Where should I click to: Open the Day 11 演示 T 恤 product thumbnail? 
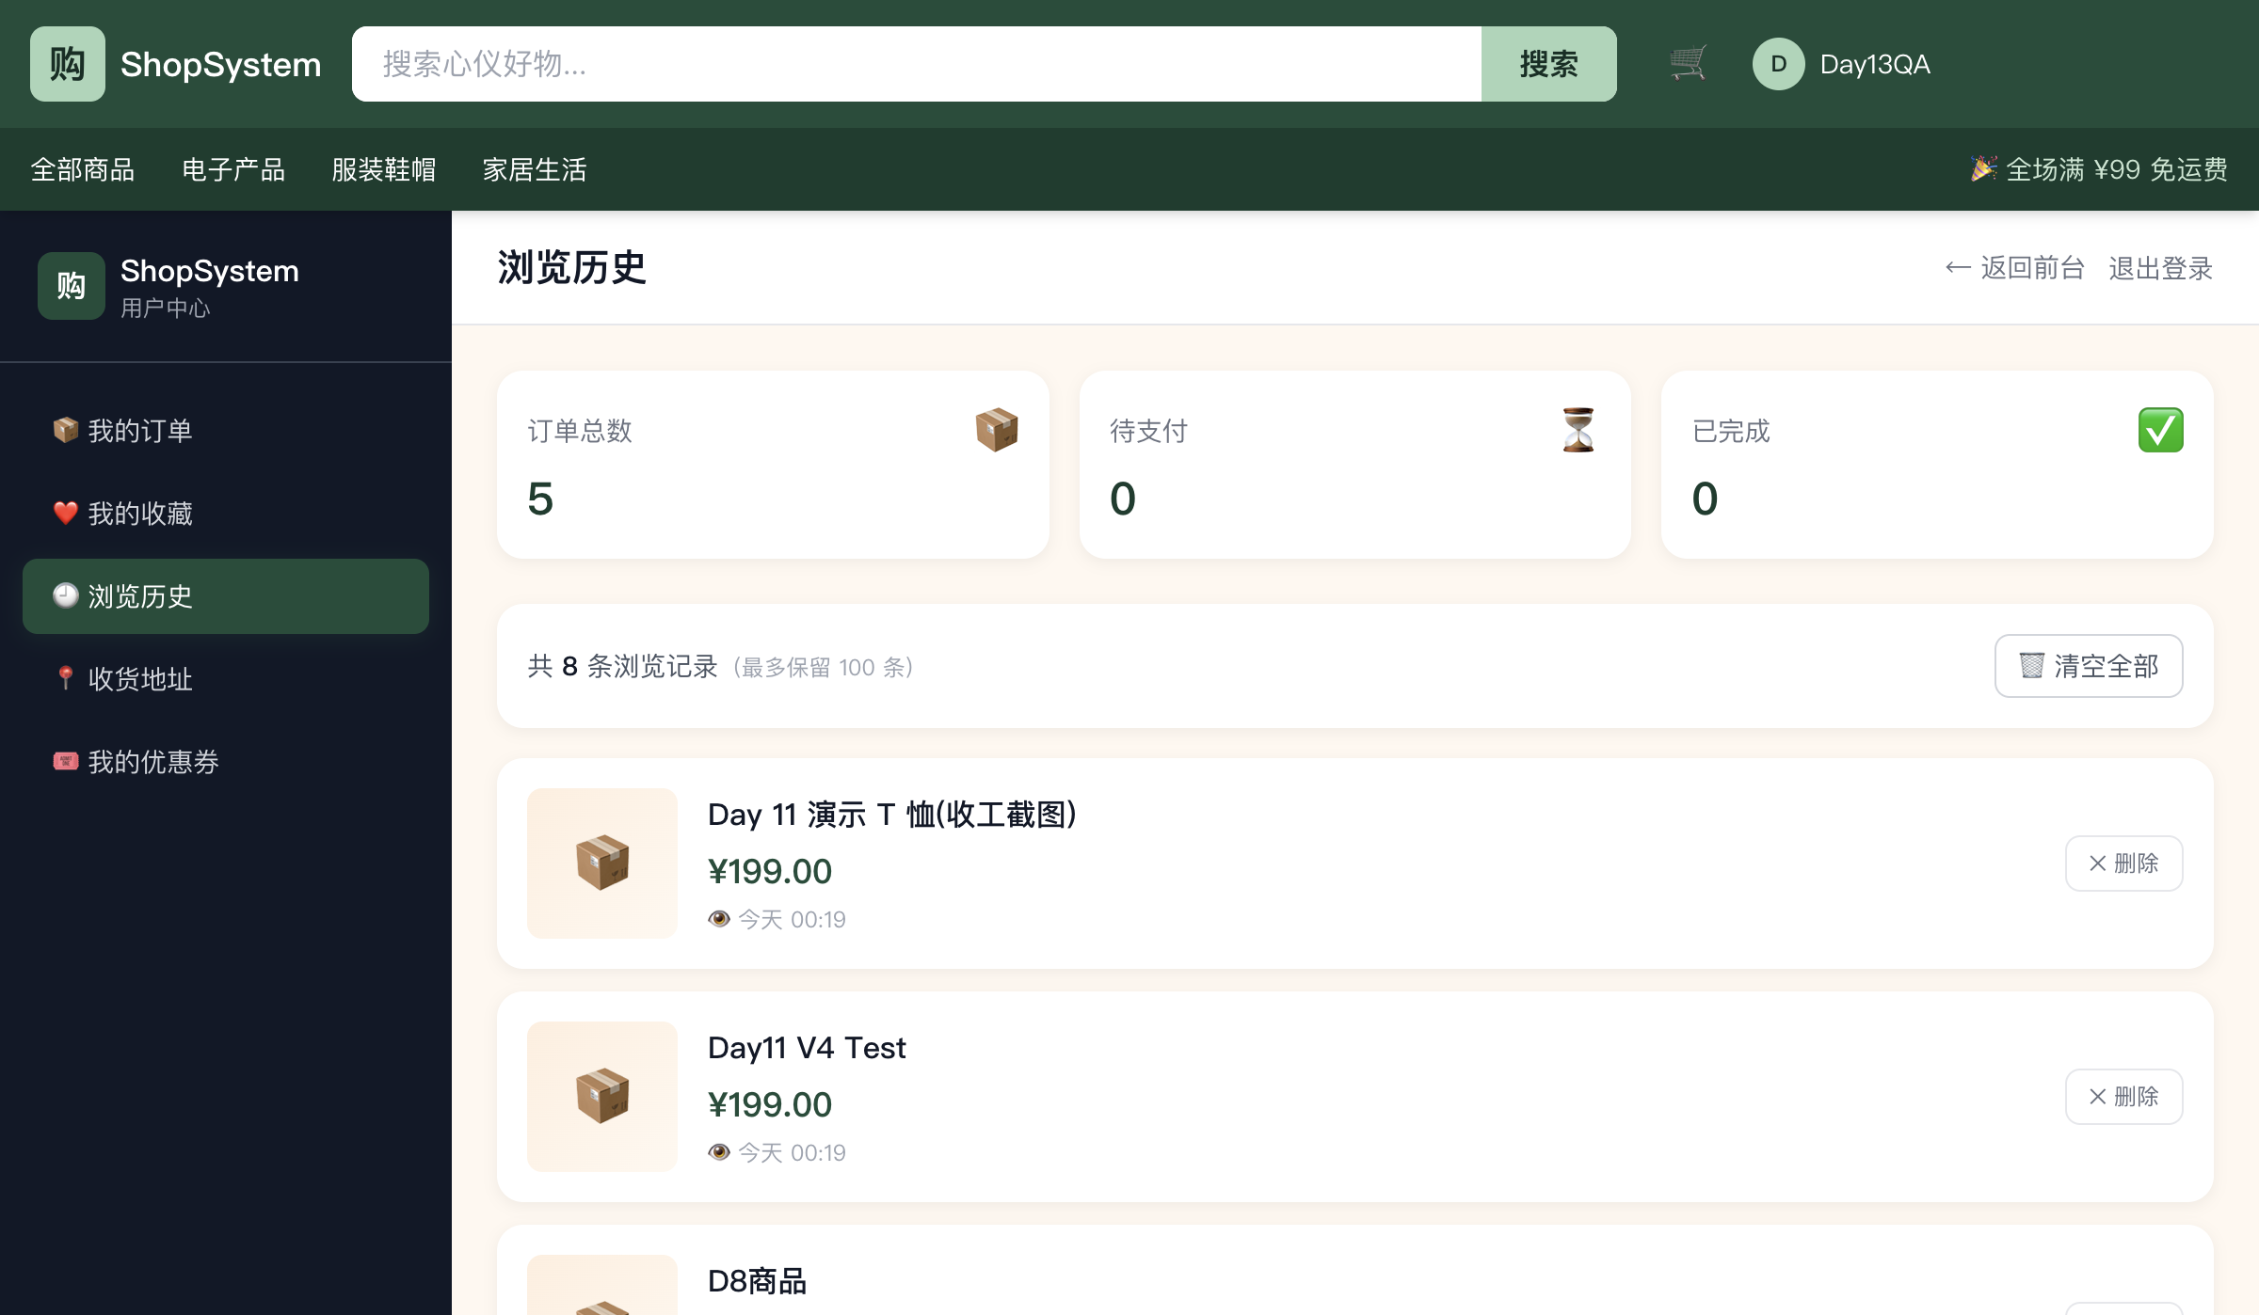[x=602, y=863]
